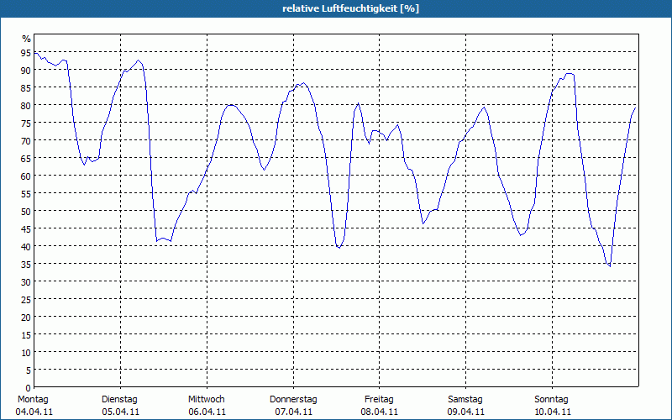
Task: Click the y-axis value '20'
Action: pos(26,318)
